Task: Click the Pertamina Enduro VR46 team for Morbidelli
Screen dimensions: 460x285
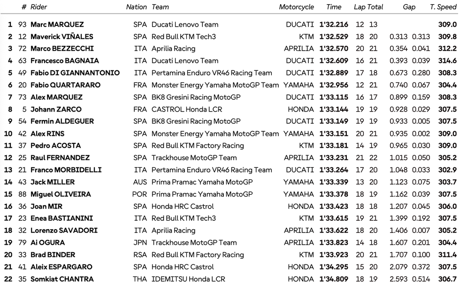Action: point(212,170)
